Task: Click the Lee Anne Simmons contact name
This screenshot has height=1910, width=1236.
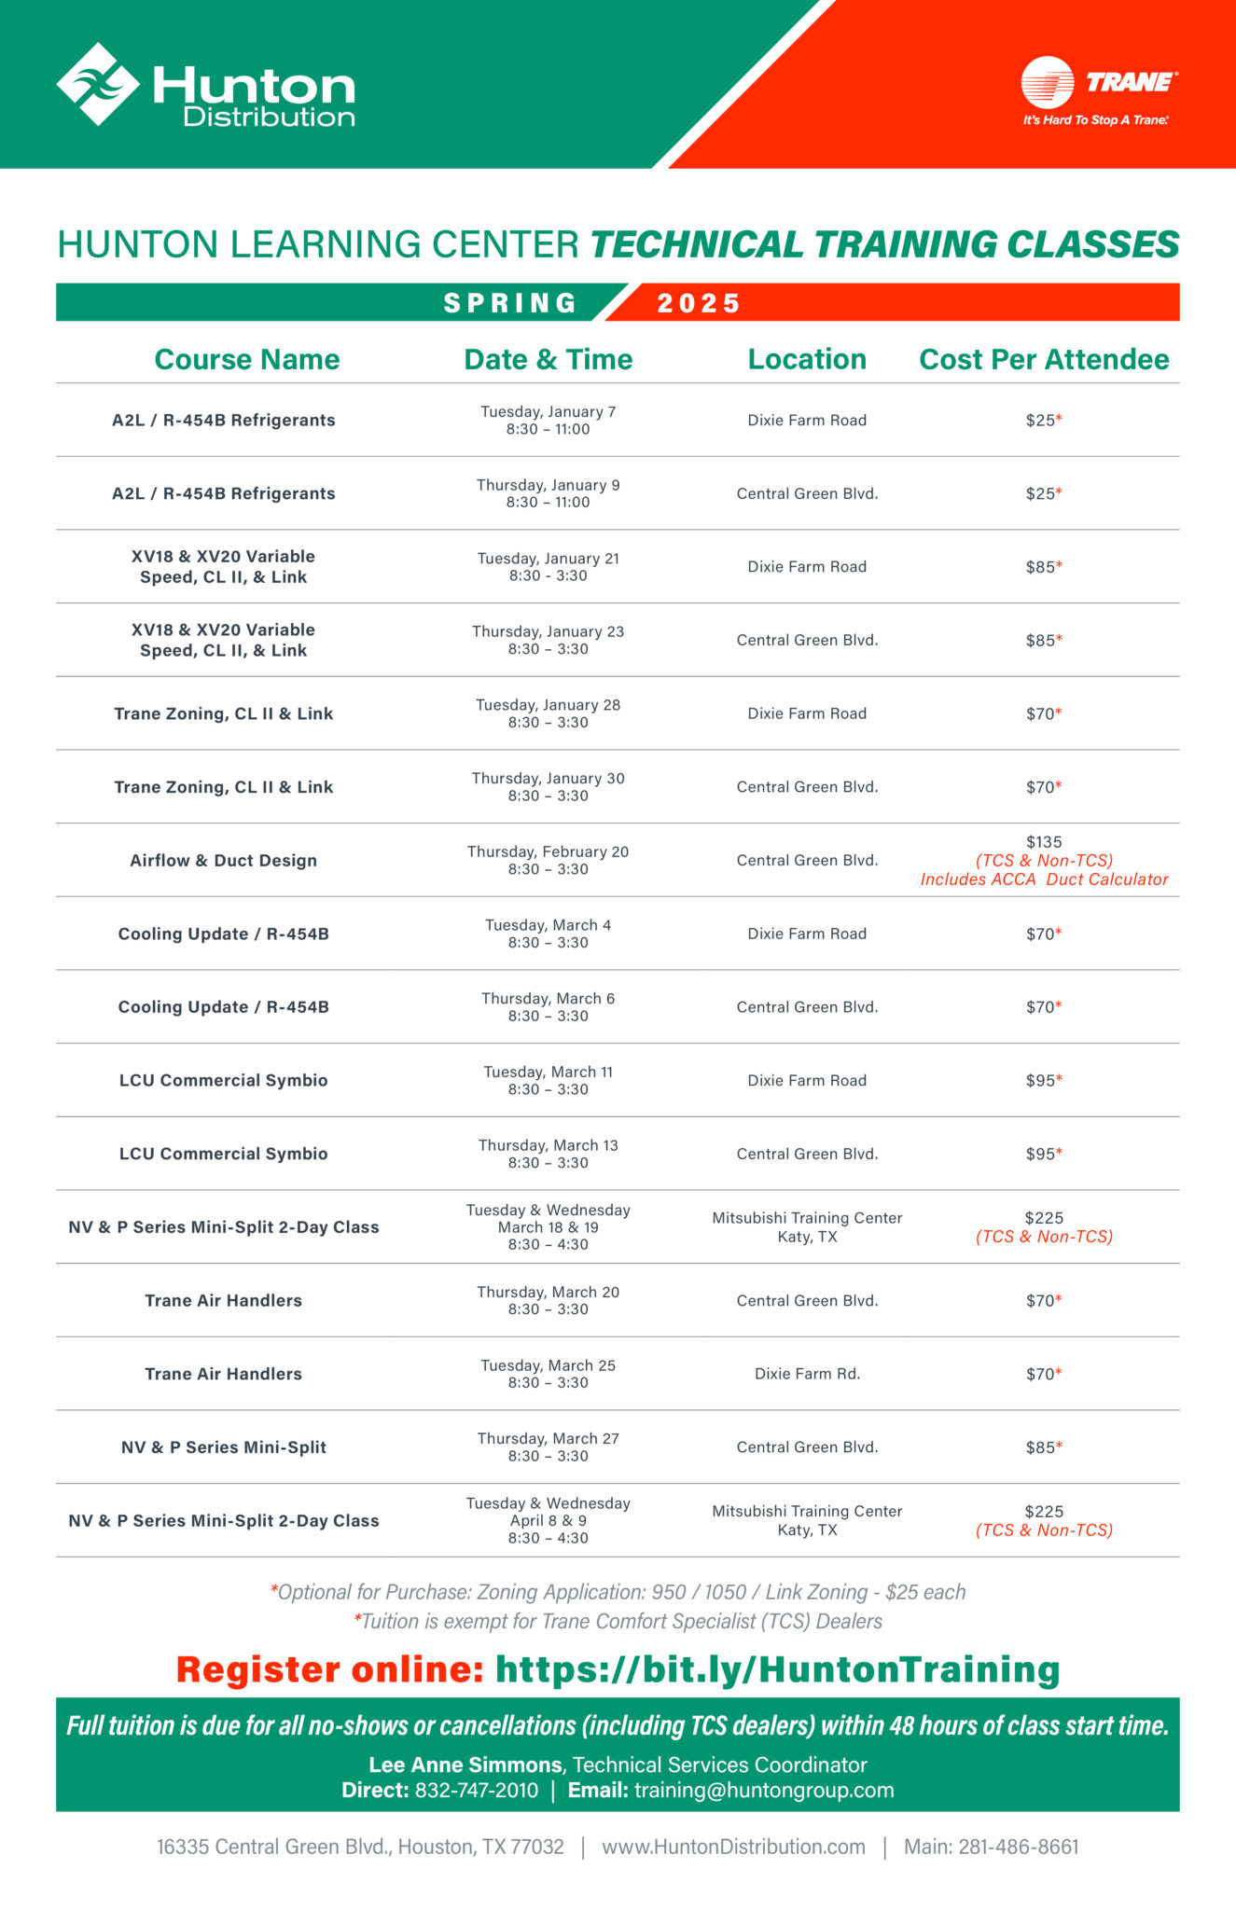Action: point(465,1765)
